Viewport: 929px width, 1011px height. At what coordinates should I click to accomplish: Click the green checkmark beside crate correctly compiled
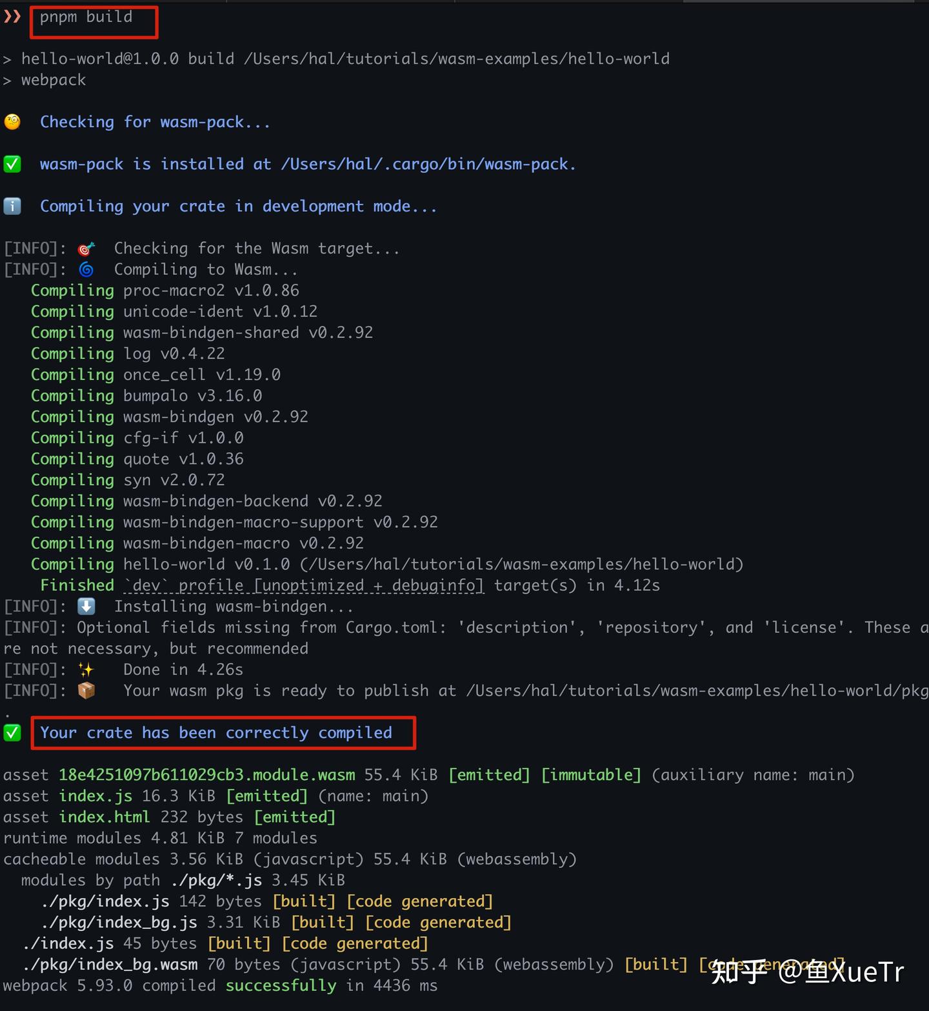(12, 732)
